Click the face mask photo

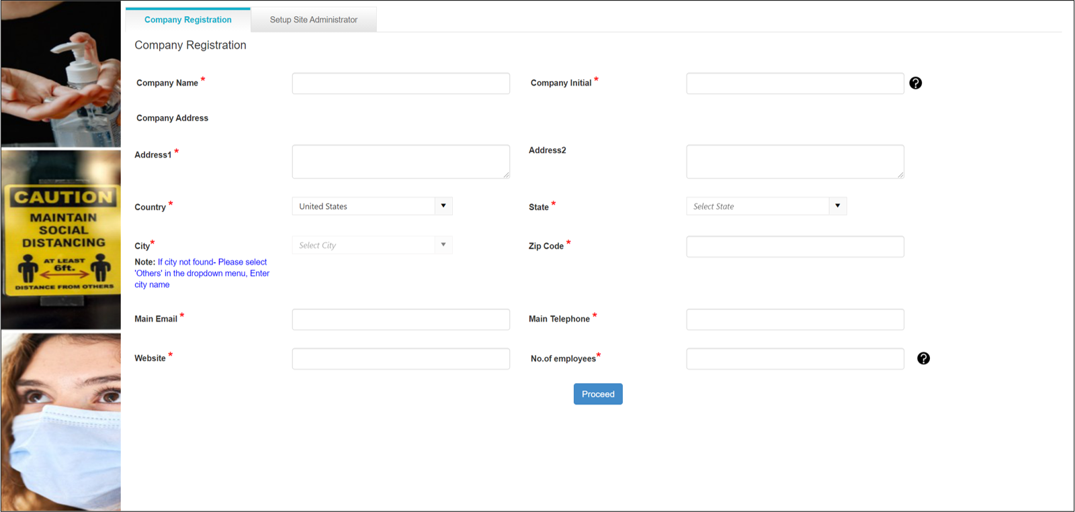[x=61, y=421]
